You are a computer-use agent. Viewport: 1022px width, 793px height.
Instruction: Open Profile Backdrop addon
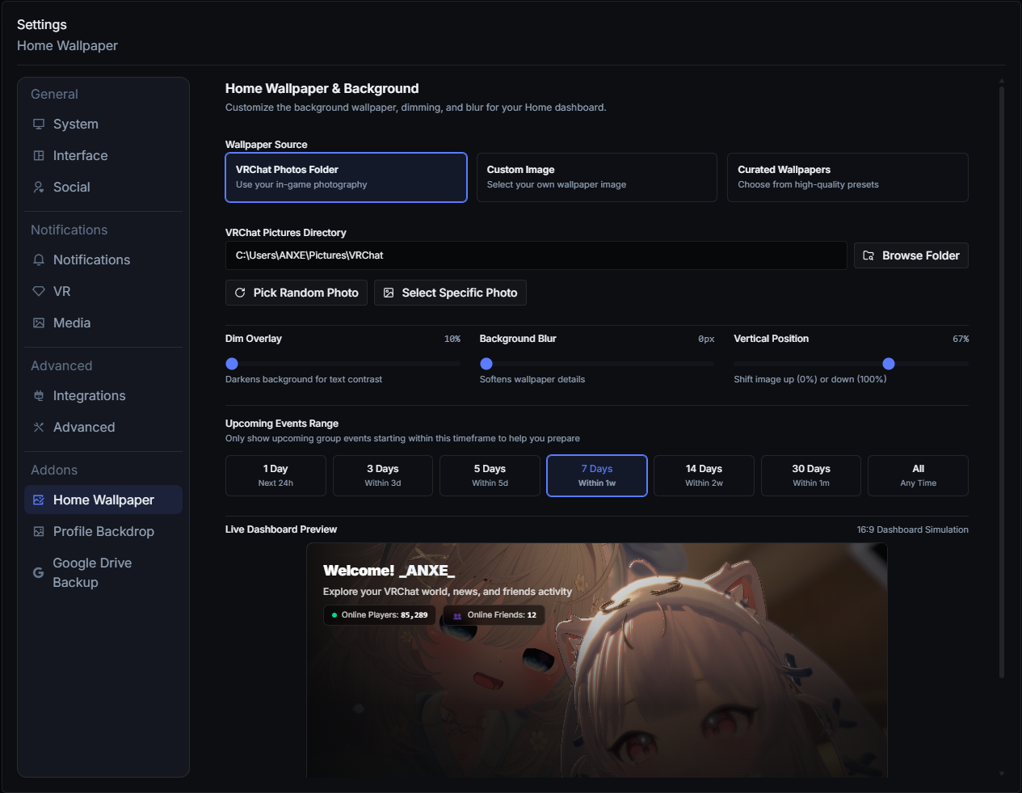(x=103, y=531)
